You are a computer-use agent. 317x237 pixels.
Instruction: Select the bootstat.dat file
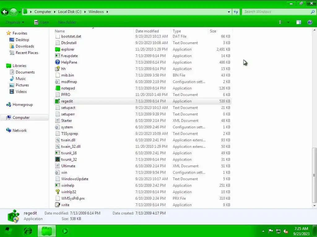(x=143, y=36)
